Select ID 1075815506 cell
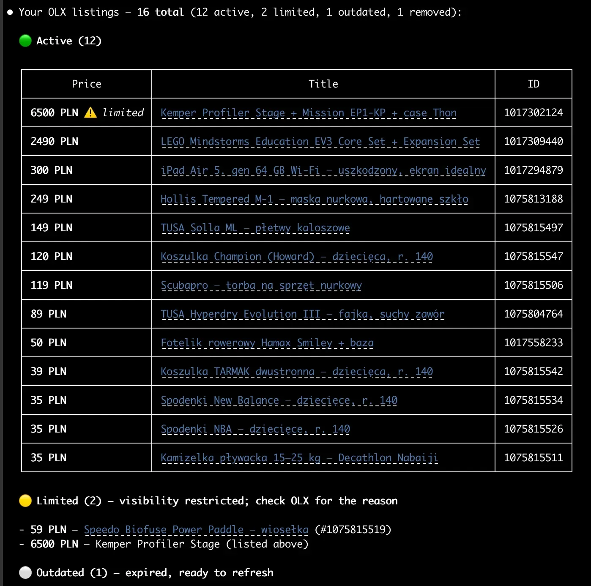 (534, 285)
